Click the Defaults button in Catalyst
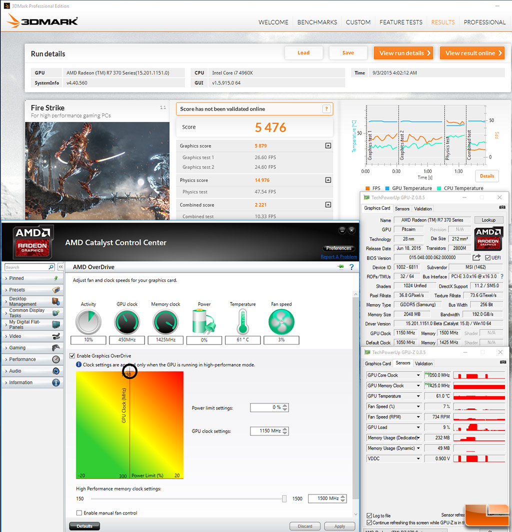 pos(84,526)
